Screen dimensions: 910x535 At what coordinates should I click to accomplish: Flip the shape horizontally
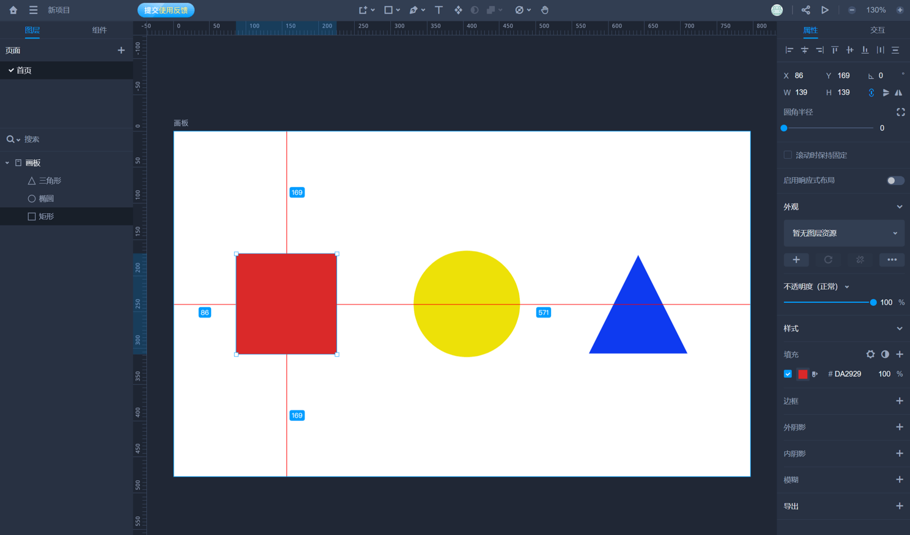898,93
